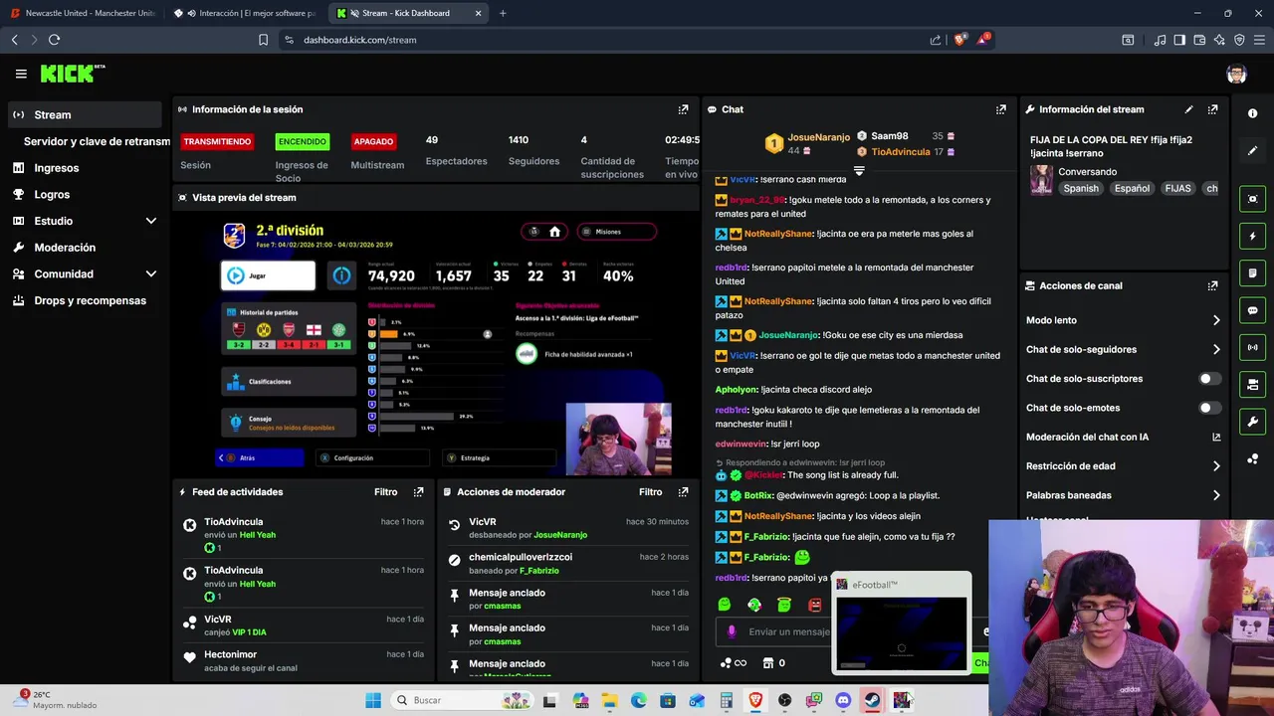The image size is (1274, 716).
Task: Expand the Restricción de edad option
Action: [x=1216, y=465]
